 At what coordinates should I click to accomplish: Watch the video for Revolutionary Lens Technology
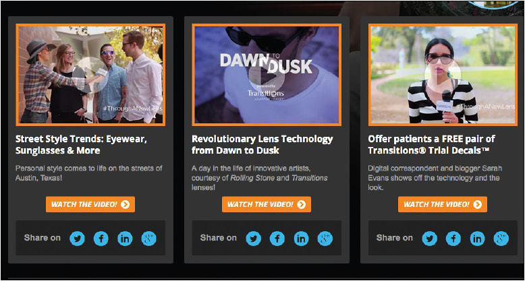[x=267, y=204]
